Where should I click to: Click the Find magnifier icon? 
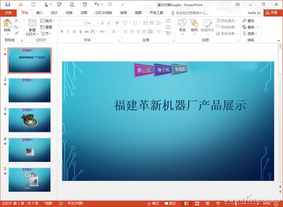(245, 20)
